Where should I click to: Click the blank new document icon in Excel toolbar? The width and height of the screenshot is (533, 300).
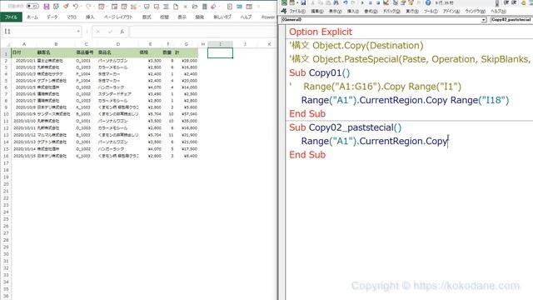[176, 7]
